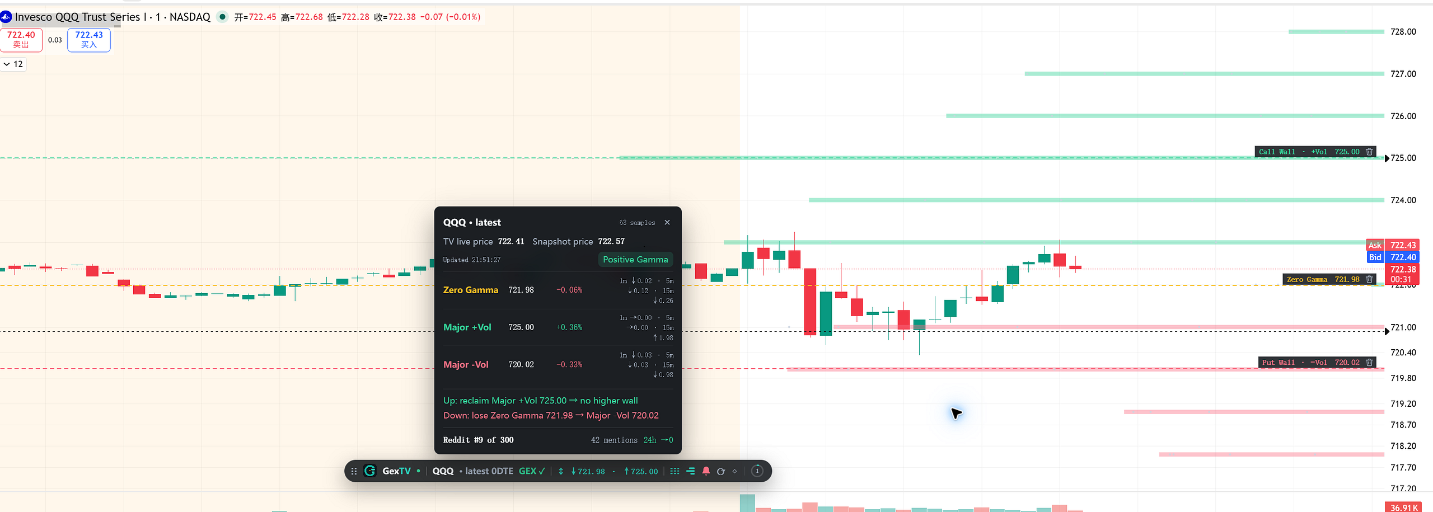Click the circular info badge on GexTV bar
The height and width of the screenshot is (512, 1433).
757,471
